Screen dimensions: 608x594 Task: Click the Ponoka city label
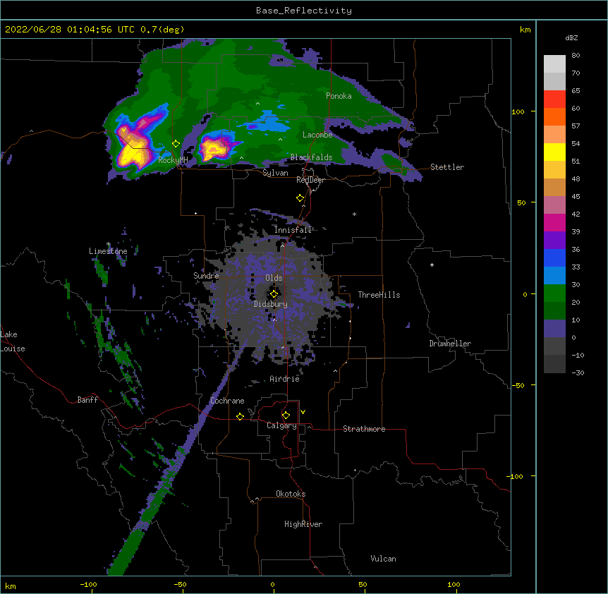tap(339, 96)
